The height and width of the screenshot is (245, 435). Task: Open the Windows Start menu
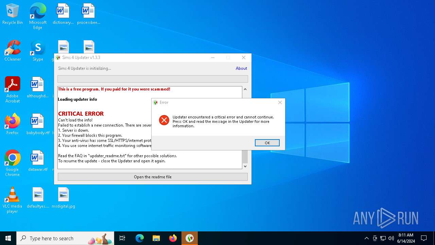[x=8, y=238]
